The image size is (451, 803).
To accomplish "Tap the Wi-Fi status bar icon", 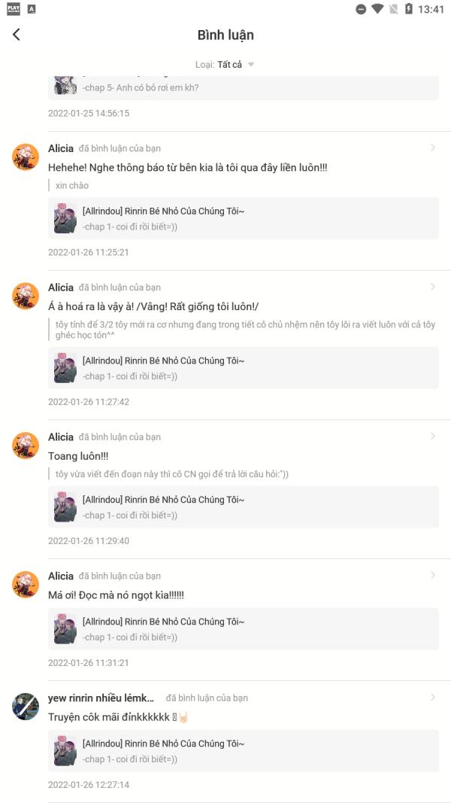I will tap(377, 9).
